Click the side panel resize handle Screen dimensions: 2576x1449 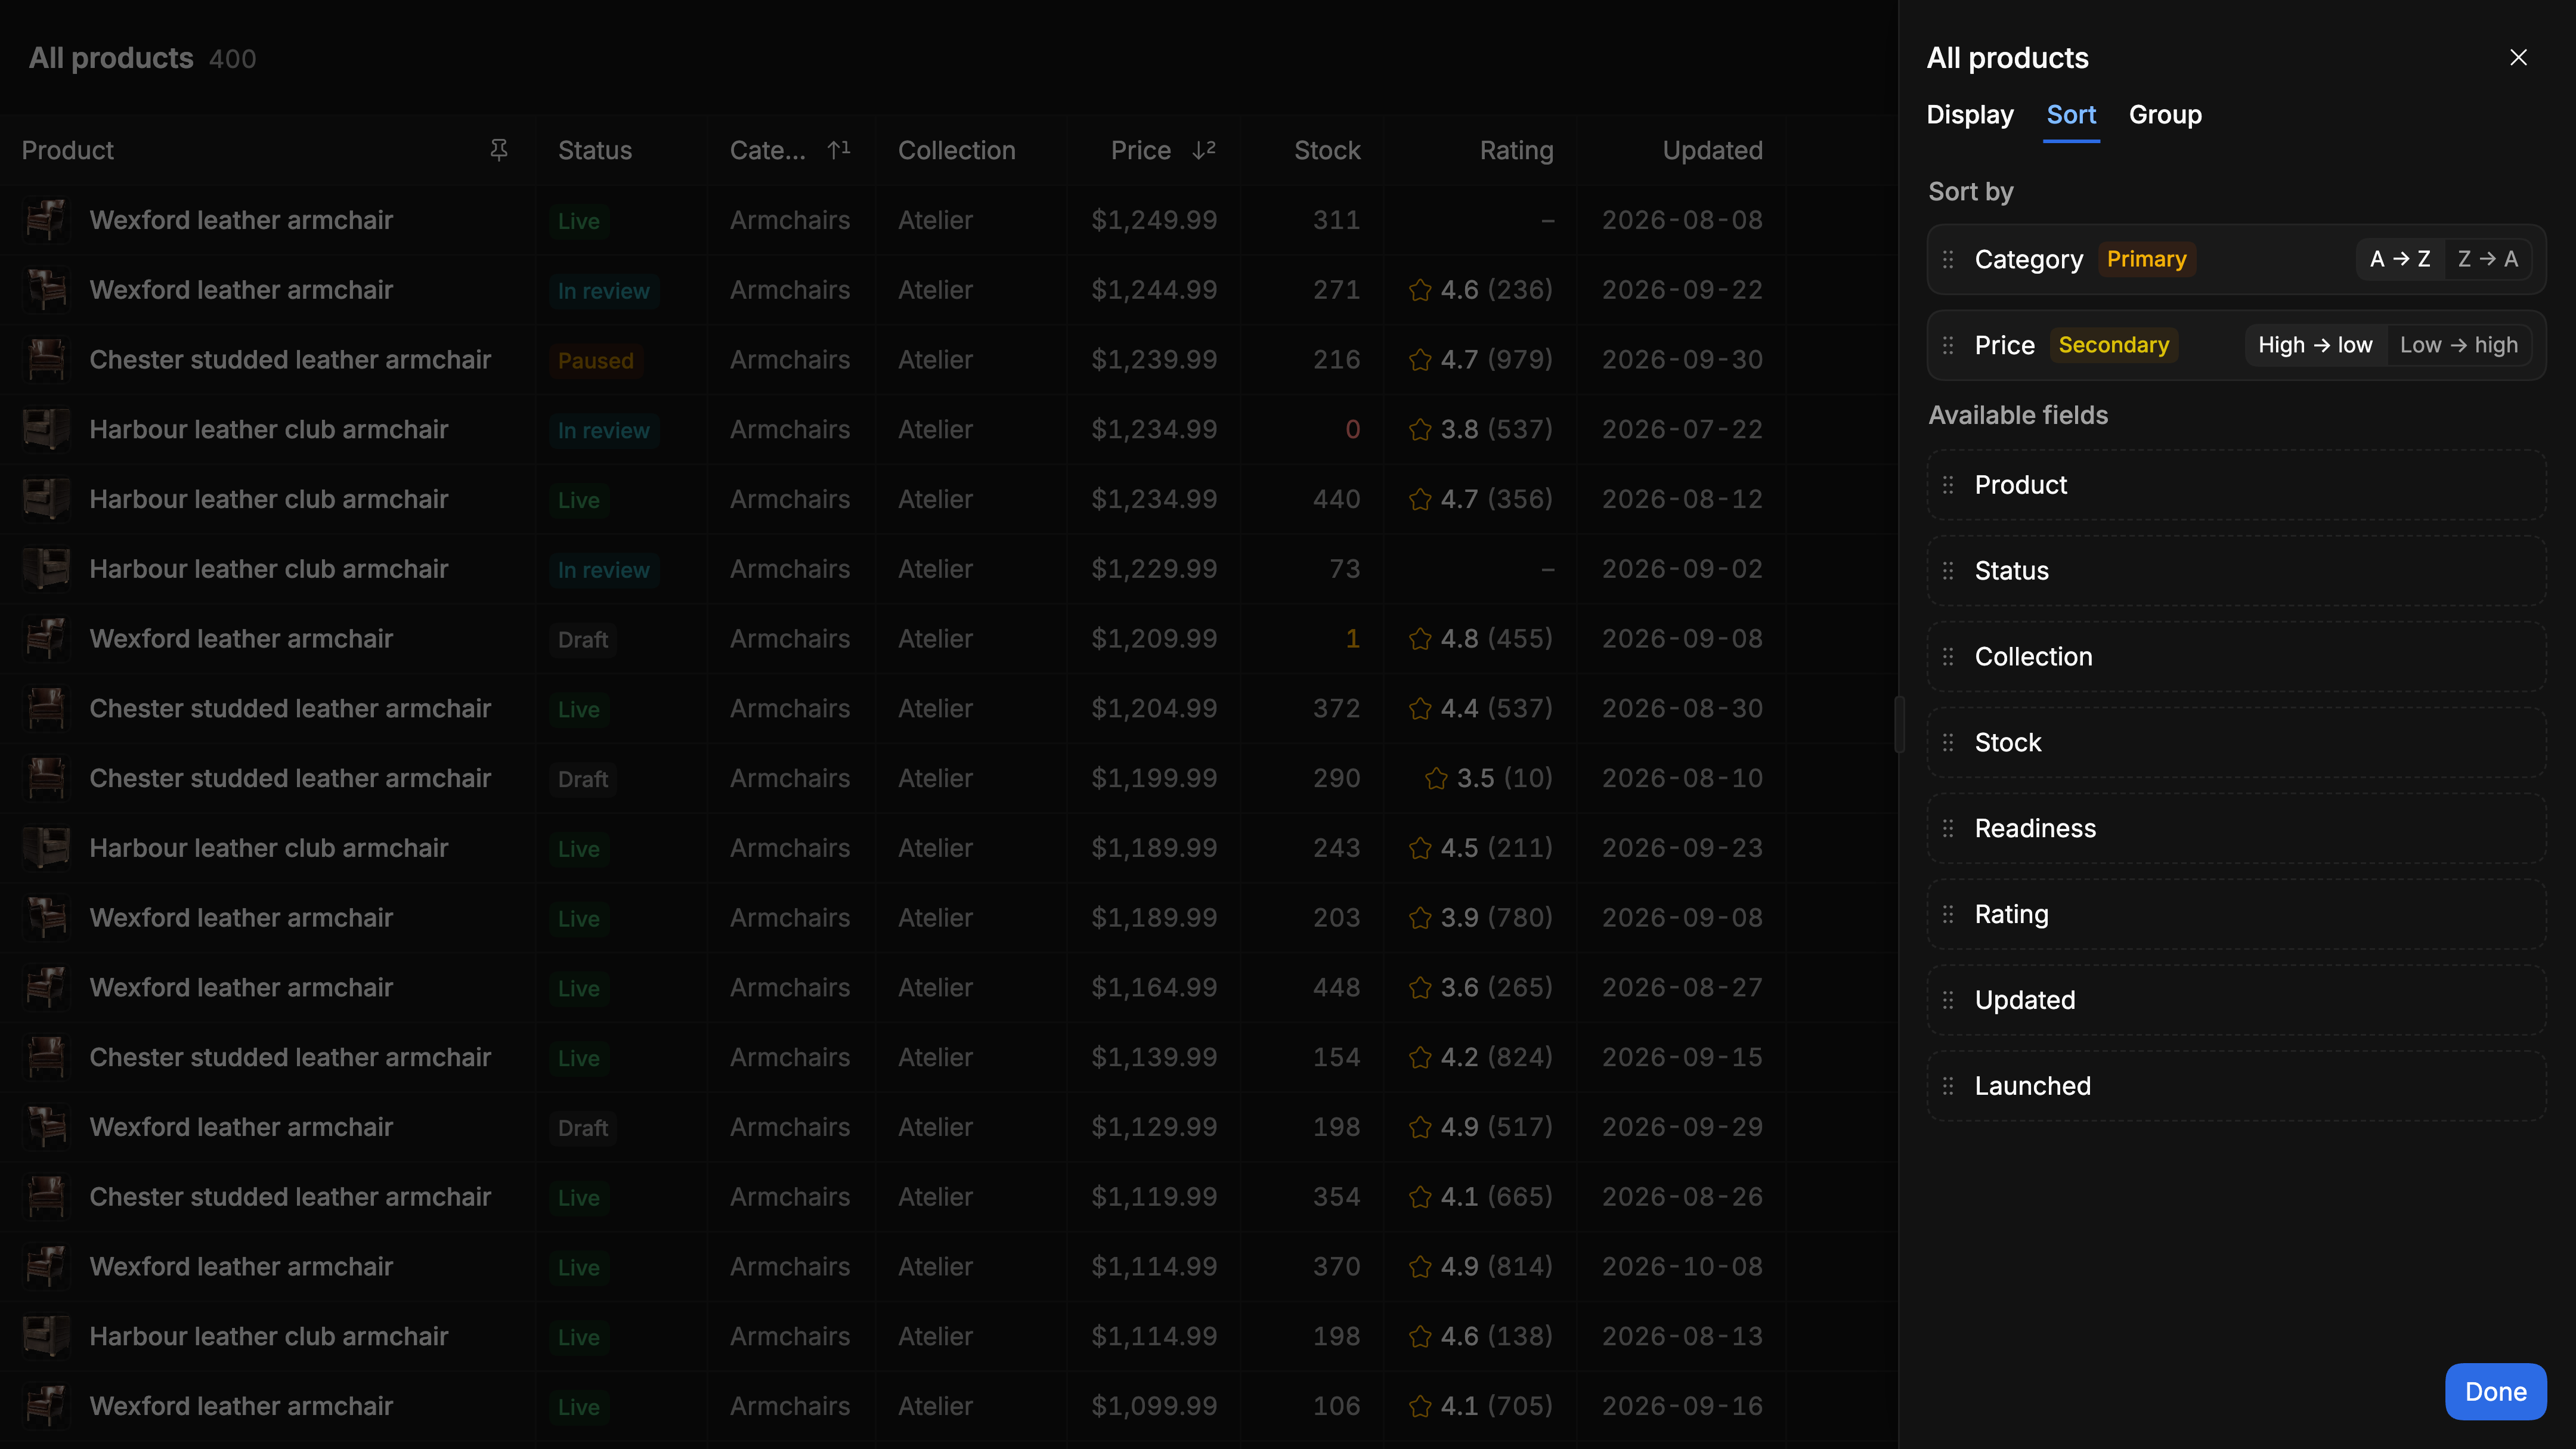point(1899,724)
